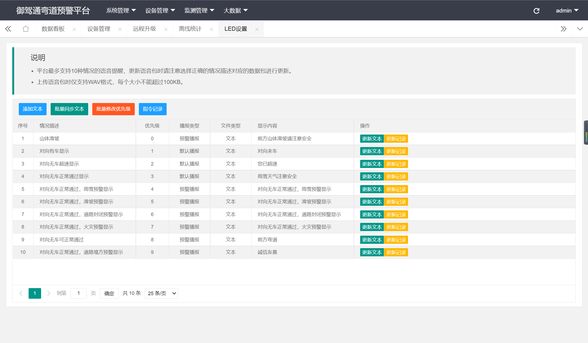Expand the 监测管理 menu

coord(199,10)
